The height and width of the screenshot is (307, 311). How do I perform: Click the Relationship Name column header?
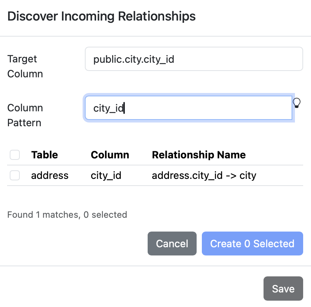(x=199, y=155)
